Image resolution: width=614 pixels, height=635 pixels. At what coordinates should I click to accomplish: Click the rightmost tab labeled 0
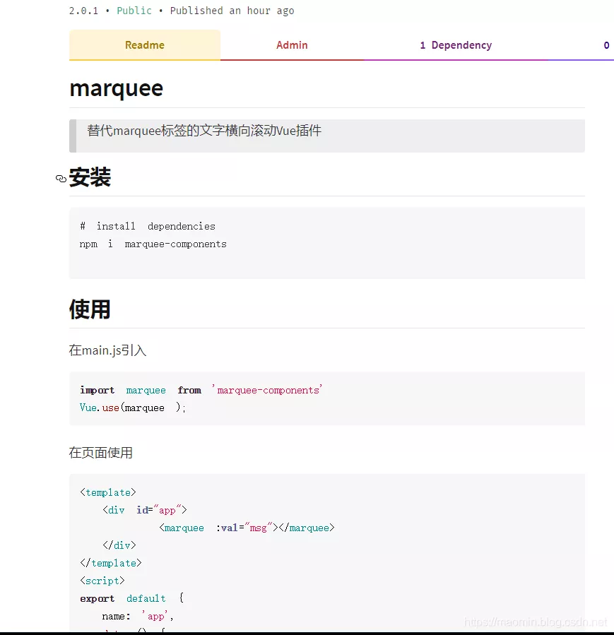pyautogui.click(x=606, y=44)
